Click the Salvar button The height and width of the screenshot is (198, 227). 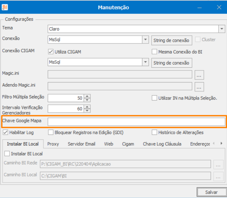click(x=211, y=192)
